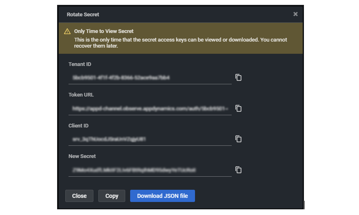
Task: Click the Rotate Secret dialog title
Action: pos(83,15)
